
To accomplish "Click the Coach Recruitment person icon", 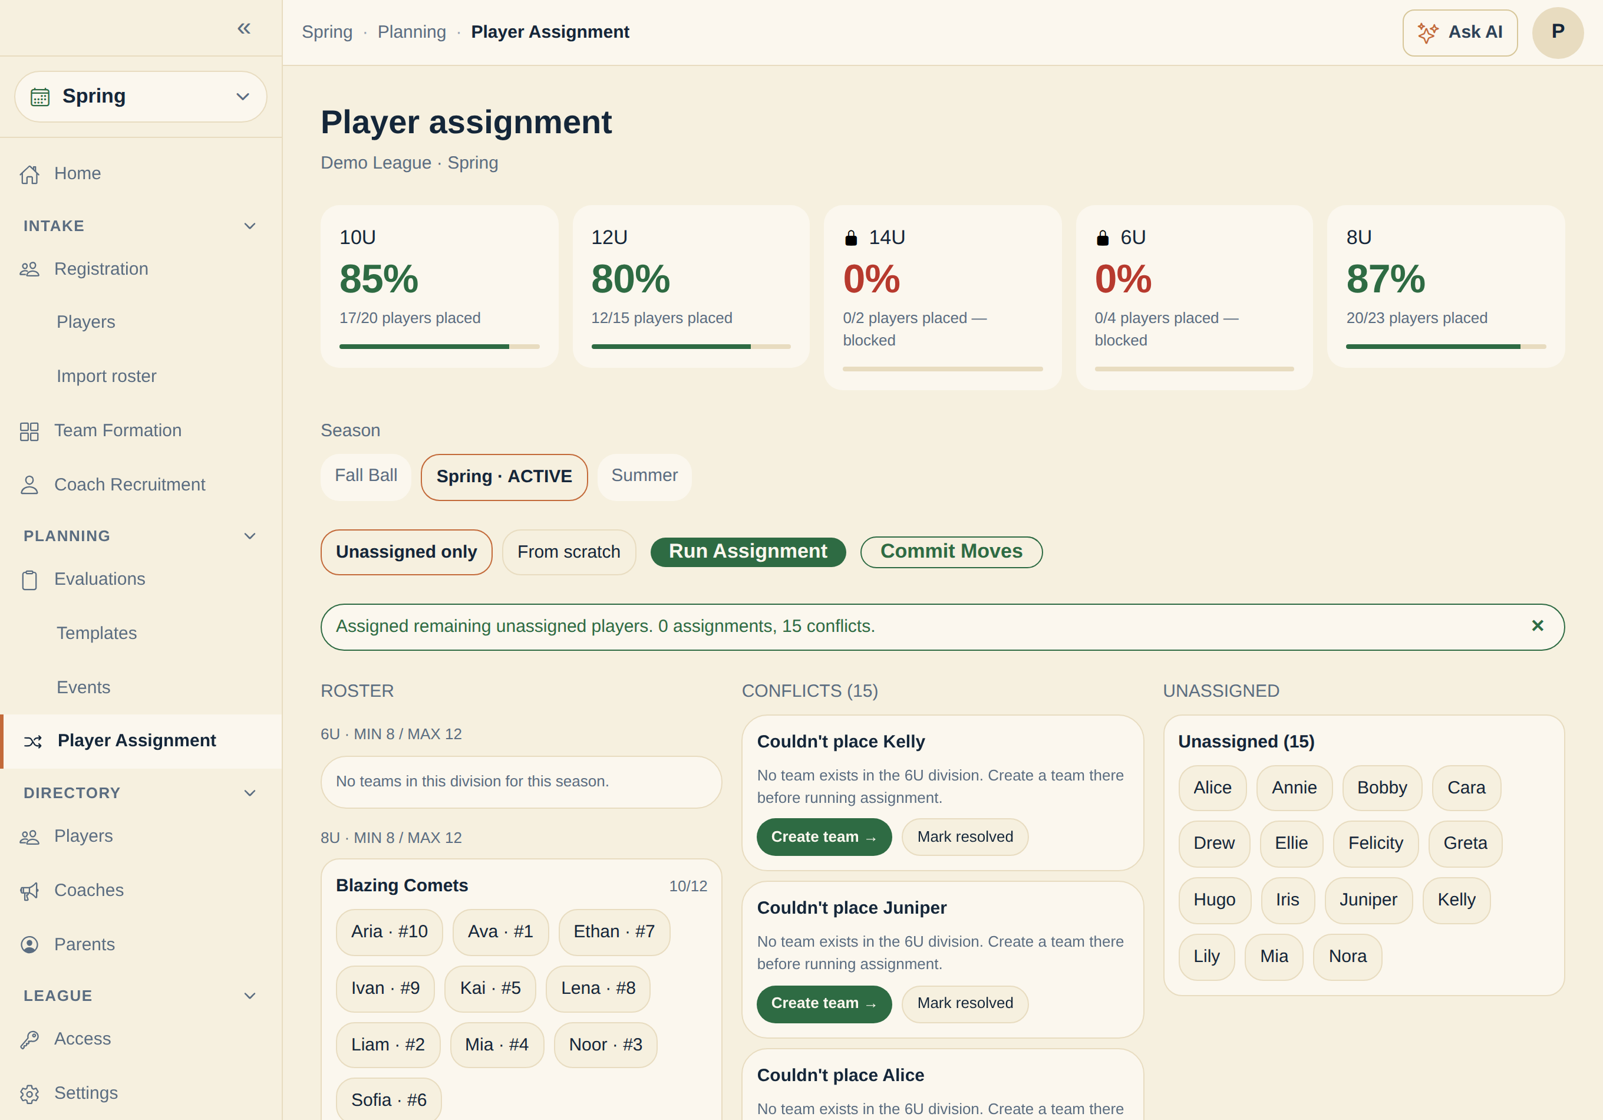I will (x=29, y=485).
